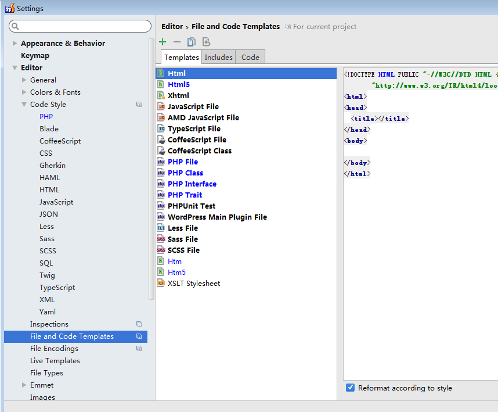Open CoffeeScript code style settings
The image size is (498, 412).
point(60,141)
